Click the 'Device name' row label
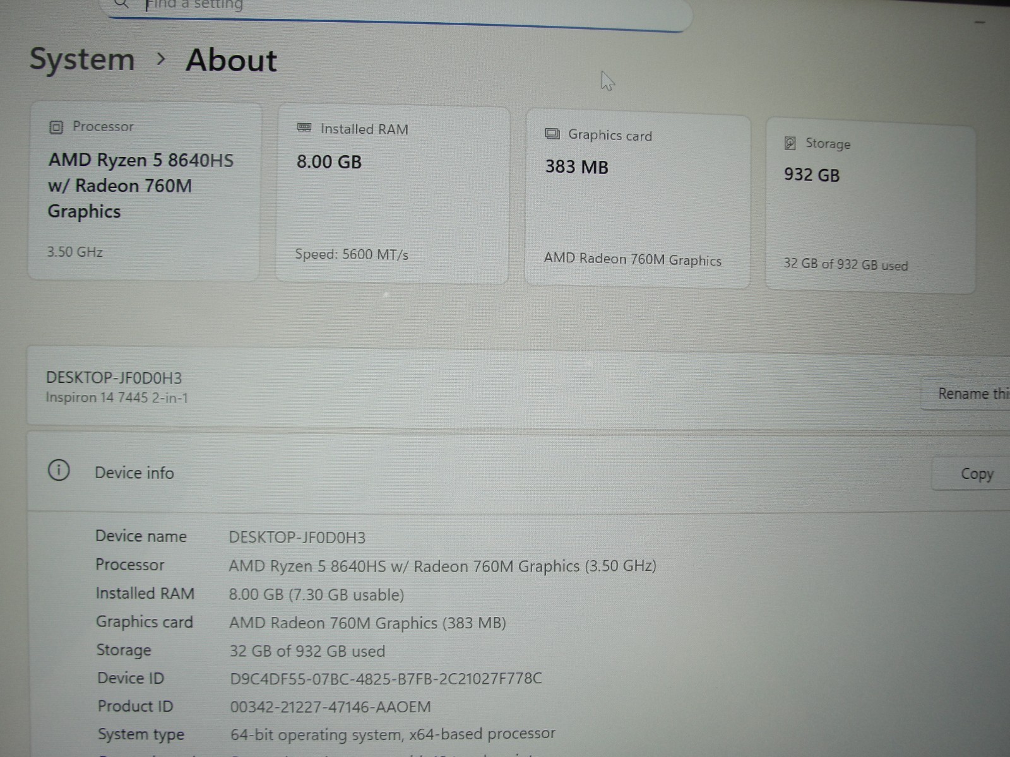The image size is (1010, 757). [x=141, y=536]
